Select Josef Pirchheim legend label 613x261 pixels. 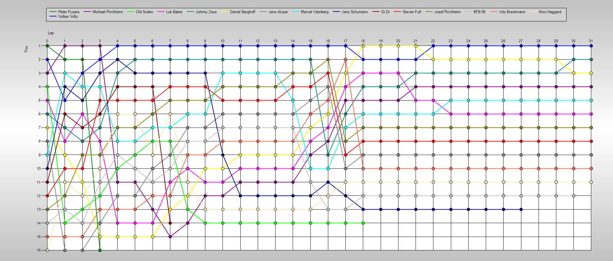click(x=447, y=12)
